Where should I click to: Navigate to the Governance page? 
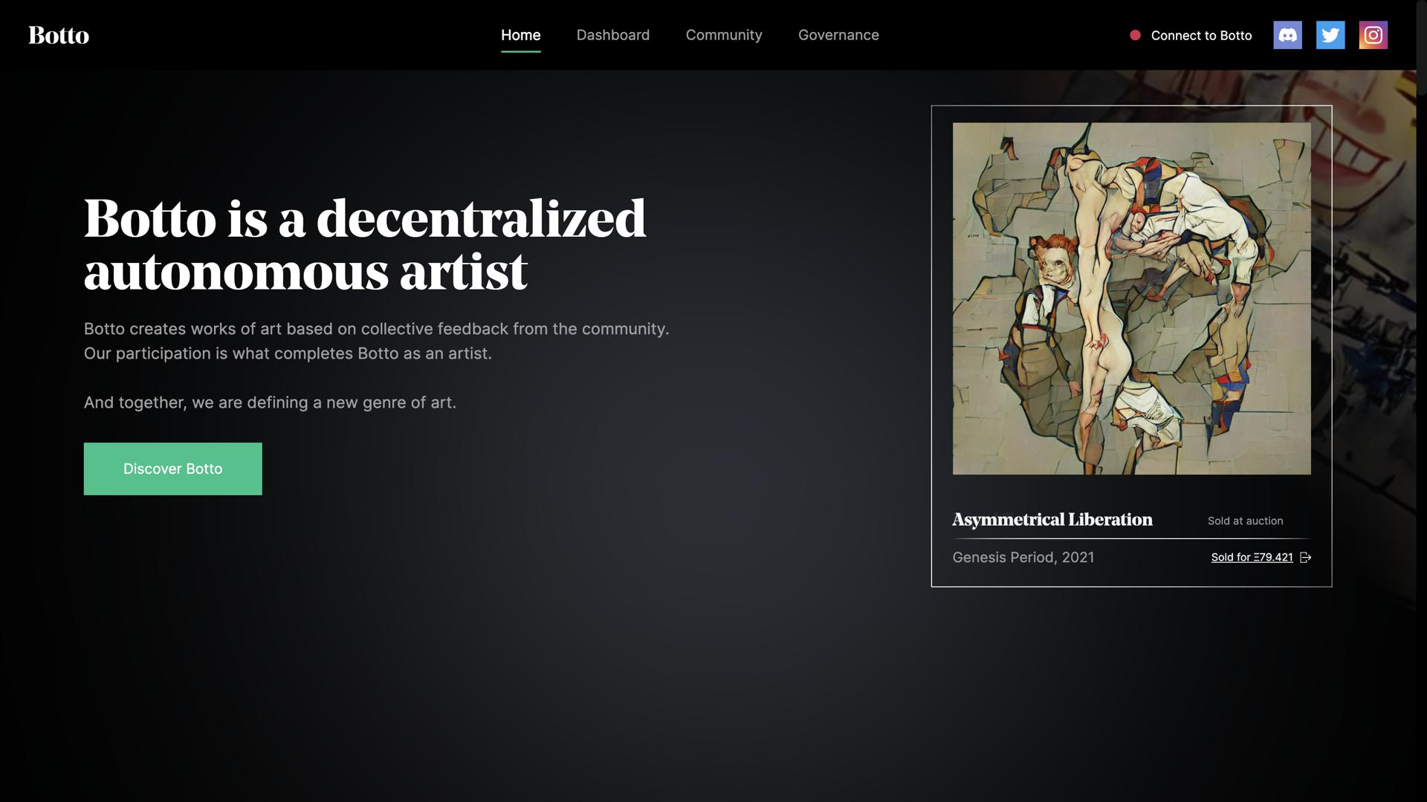click(838, 35)
